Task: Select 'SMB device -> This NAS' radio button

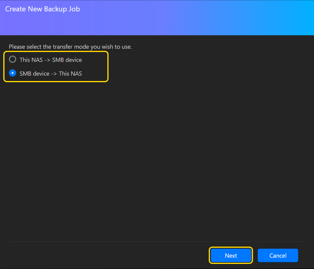Action: pyautogui.click(x=13, y=73)
